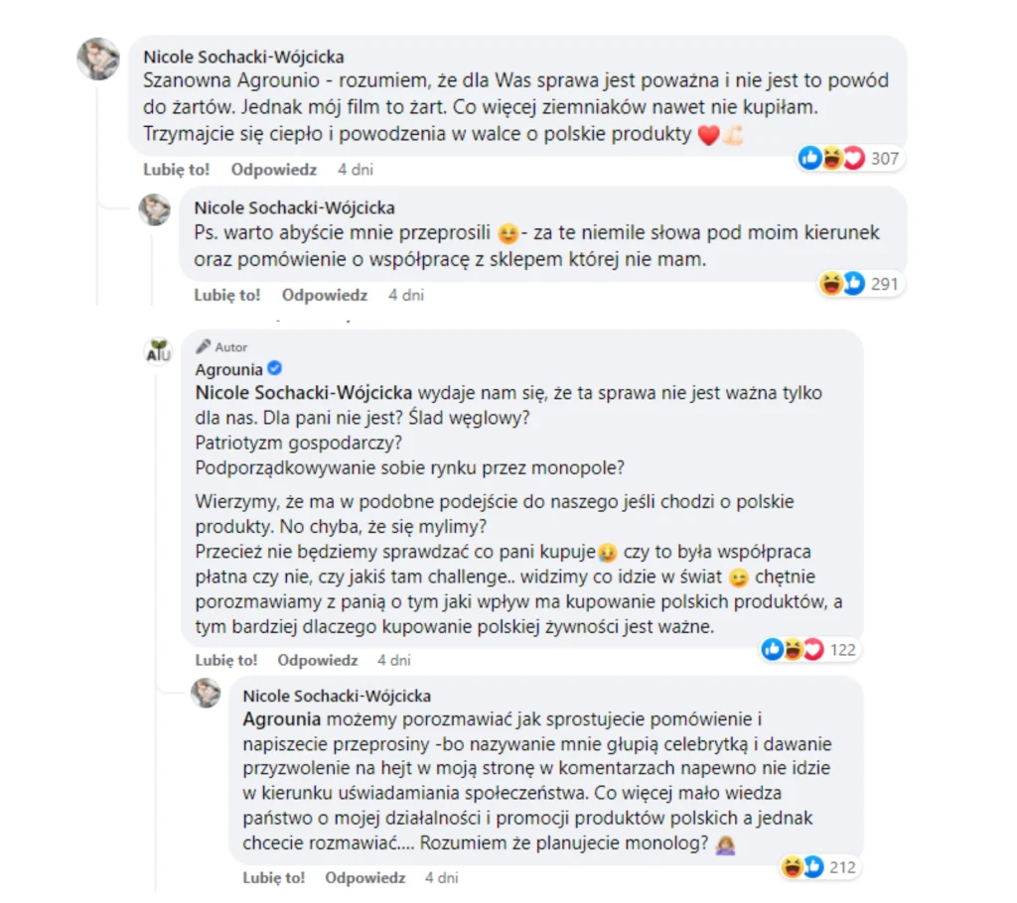Image resolution: width=1017 pixels, height=903 pixels.
Task: Click Odpowiedz under the final Nicole comment
Action: click(x=365, y=878)
